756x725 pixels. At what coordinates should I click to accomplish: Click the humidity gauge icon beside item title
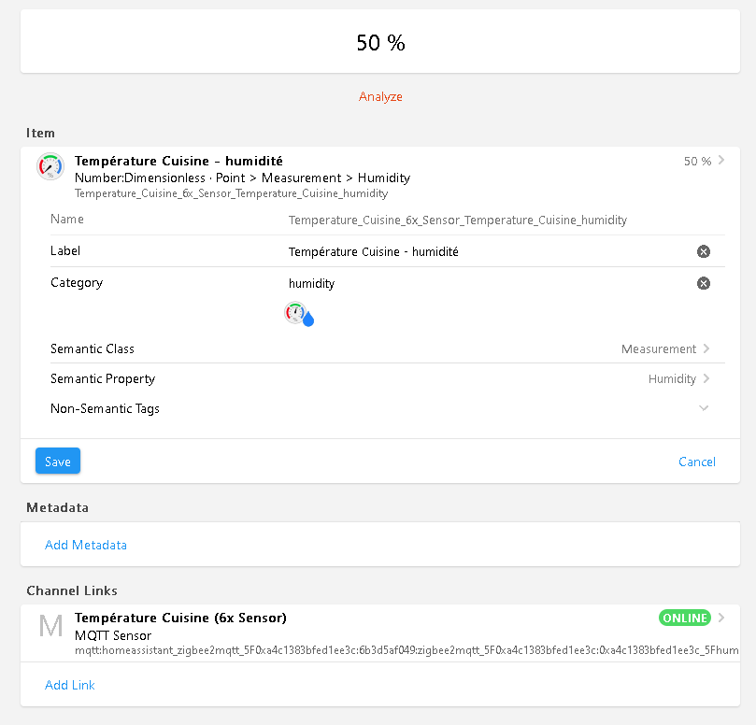(x=50, y=166)
